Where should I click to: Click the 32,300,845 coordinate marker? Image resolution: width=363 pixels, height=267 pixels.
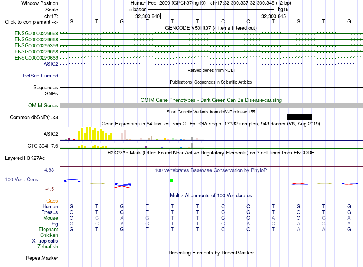[274, 16]
